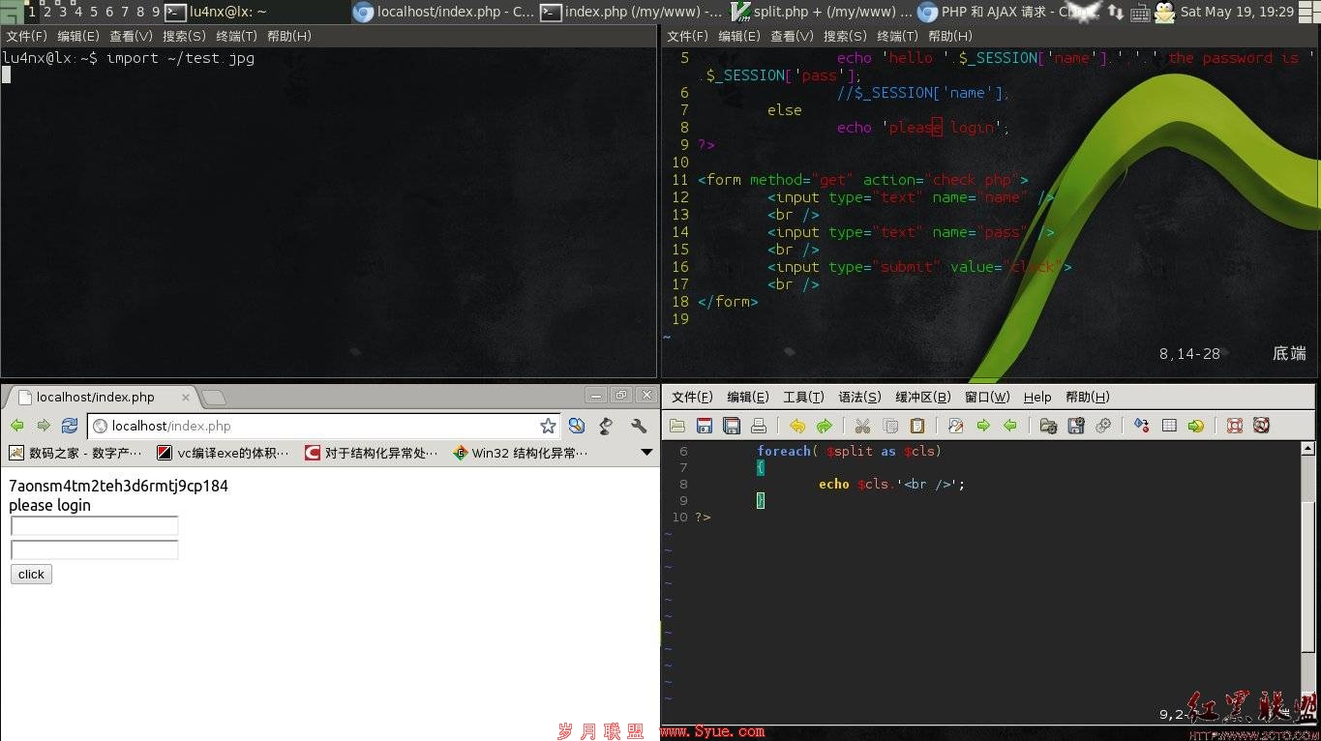
Task: Click the open file icon in gVim toolbar
Action: pyautogui.click(x=677, y=426)
